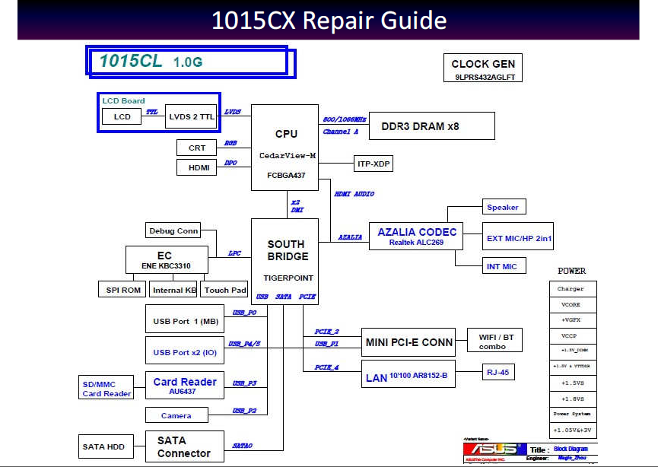Click the '800/1066MHz' memory speed label
The image size is (658, 467).
(x=345, y=119)
